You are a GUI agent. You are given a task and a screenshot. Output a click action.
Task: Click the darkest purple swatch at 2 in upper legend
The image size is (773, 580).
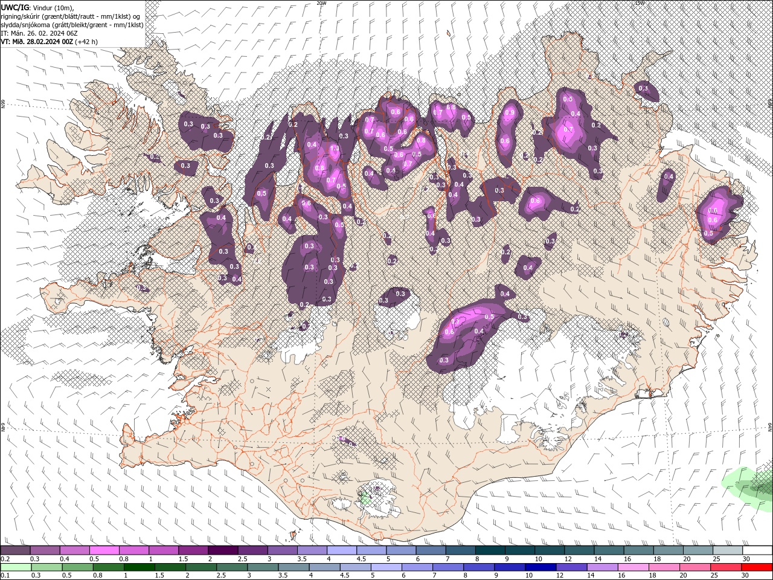pos(223,550)
